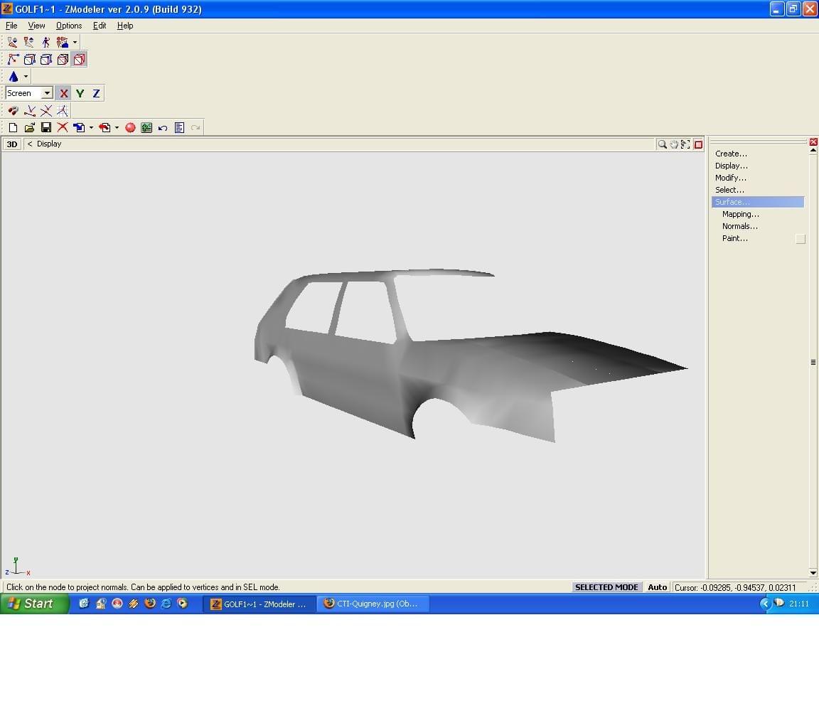Toggle the Z axis constraint

96,93
